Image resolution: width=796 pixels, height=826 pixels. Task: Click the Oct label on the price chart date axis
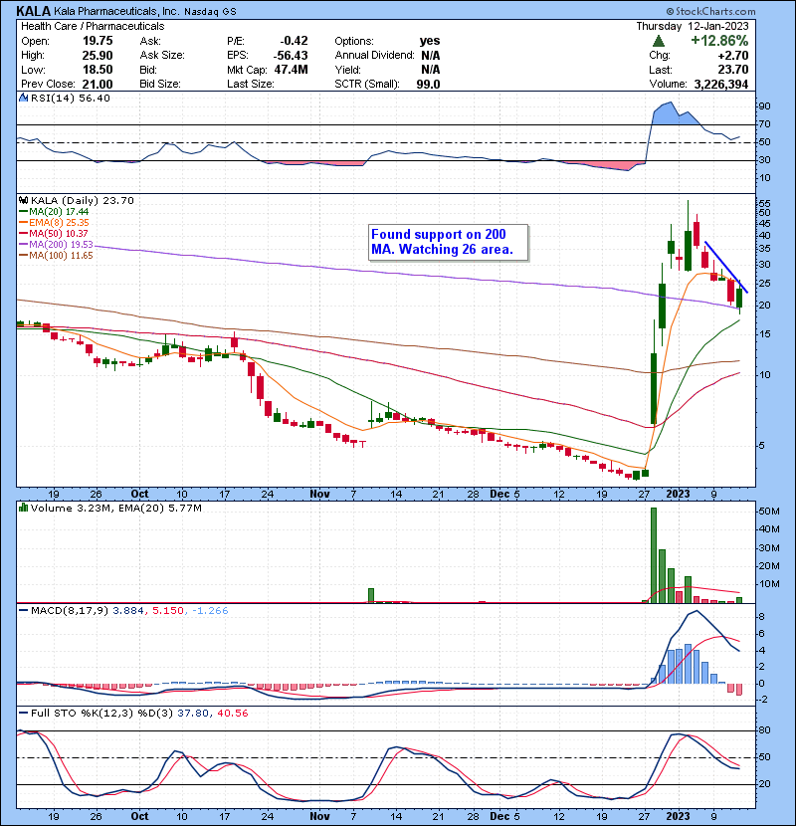tap(139, 495)
